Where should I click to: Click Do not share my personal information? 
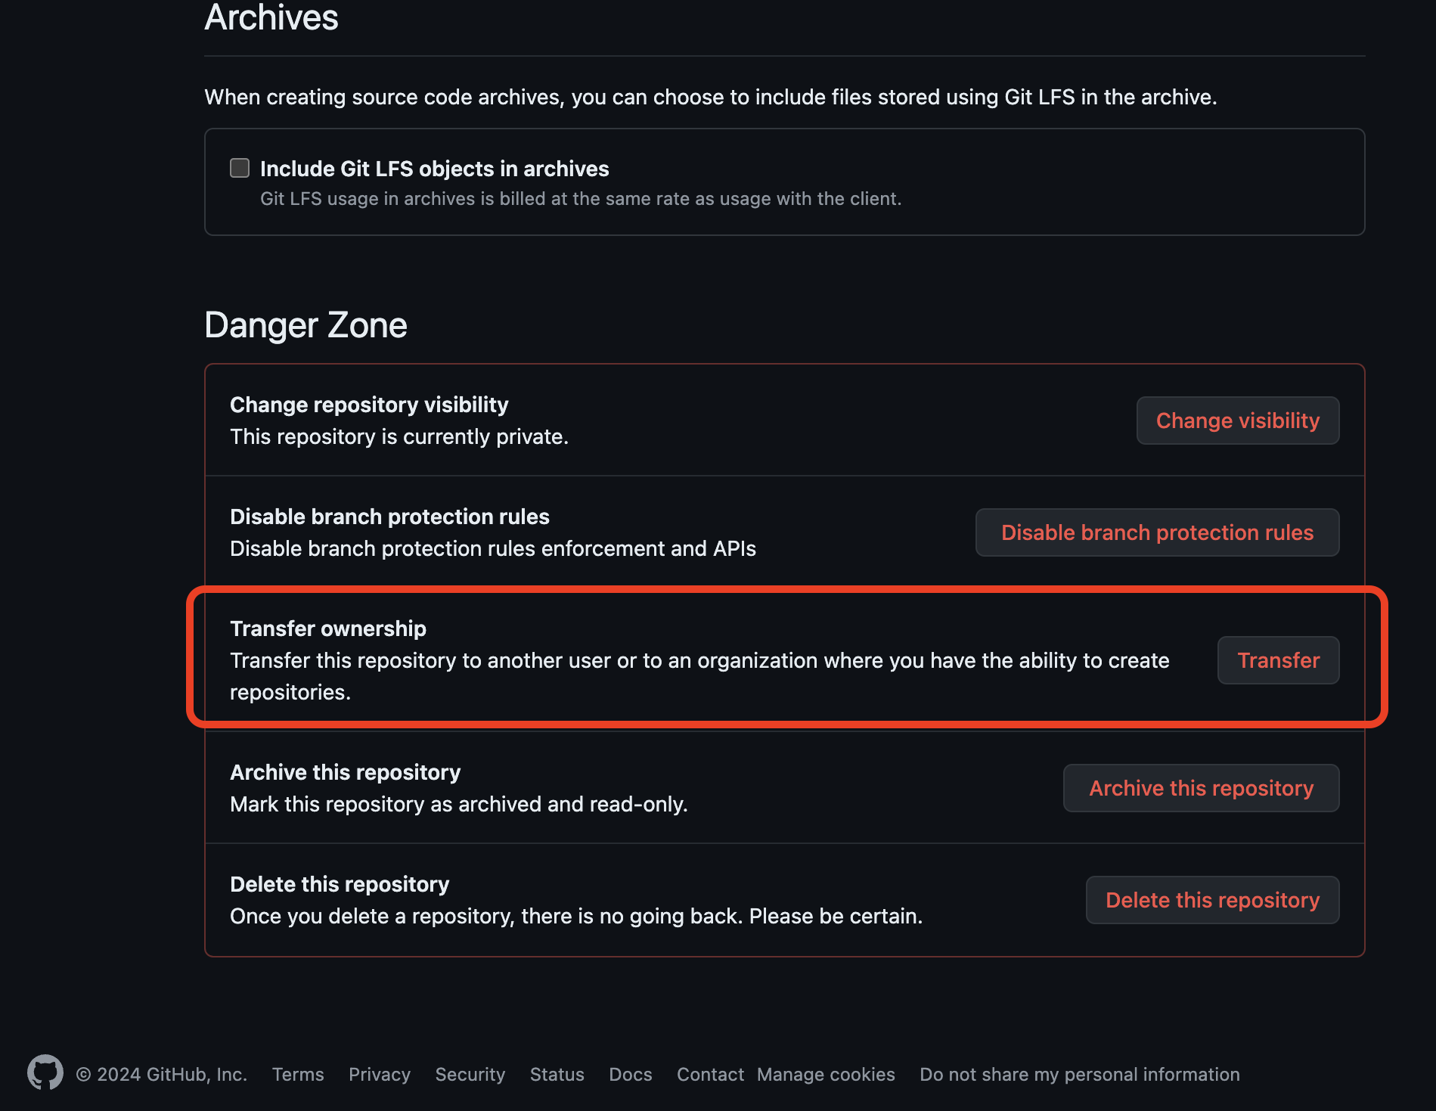coord(1080,1075)
